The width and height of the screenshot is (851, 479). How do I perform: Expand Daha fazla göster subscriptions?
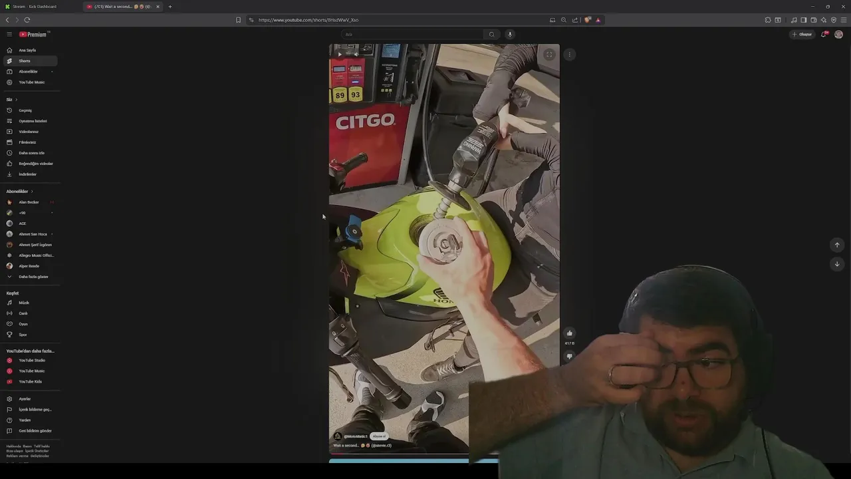coord(30,277)
